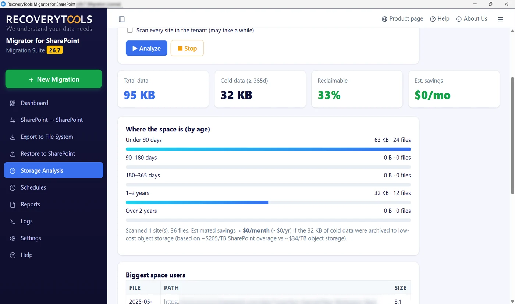This screenshot has width=515, height=304.
Task: Click the SIZE column header
Action: coord(401,288)
